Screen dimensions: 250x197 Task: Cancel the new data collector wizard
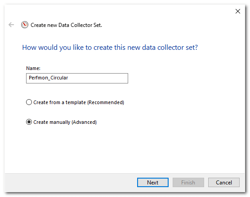pos(223,182)
